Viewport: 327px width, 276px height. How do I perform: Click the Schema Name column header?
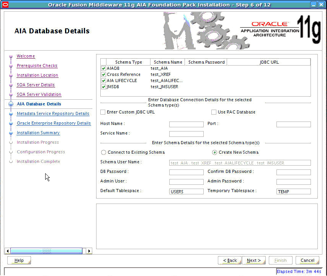[x=168, y=62]
